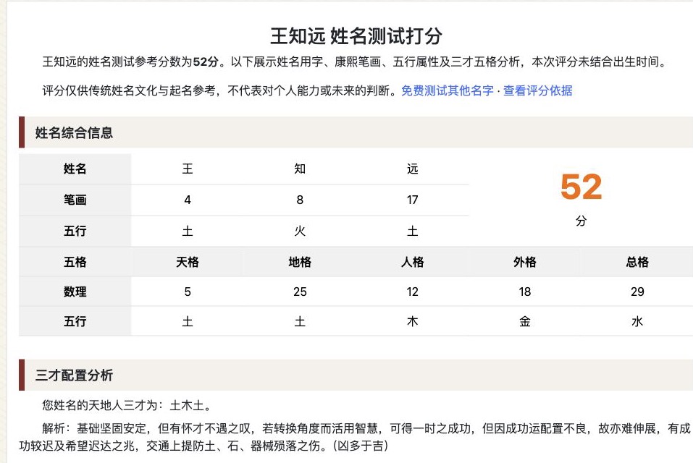Open the 免费测试其他名字 link

[x=448, y=90]
